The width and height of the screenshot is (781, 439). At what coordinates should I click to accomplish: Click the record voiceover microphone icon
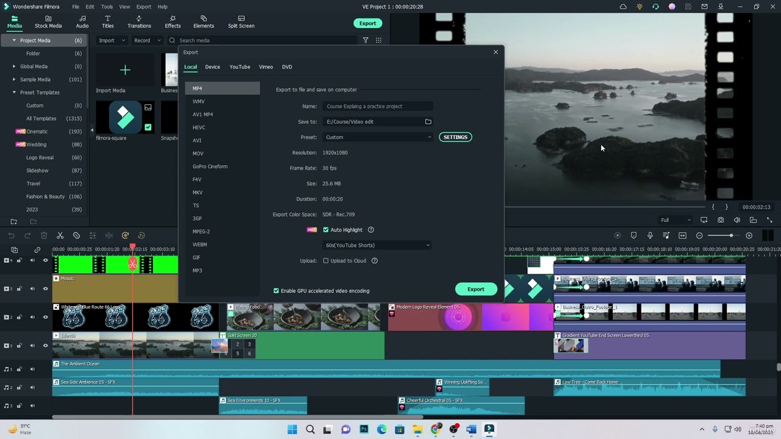[x=650, y=235]
